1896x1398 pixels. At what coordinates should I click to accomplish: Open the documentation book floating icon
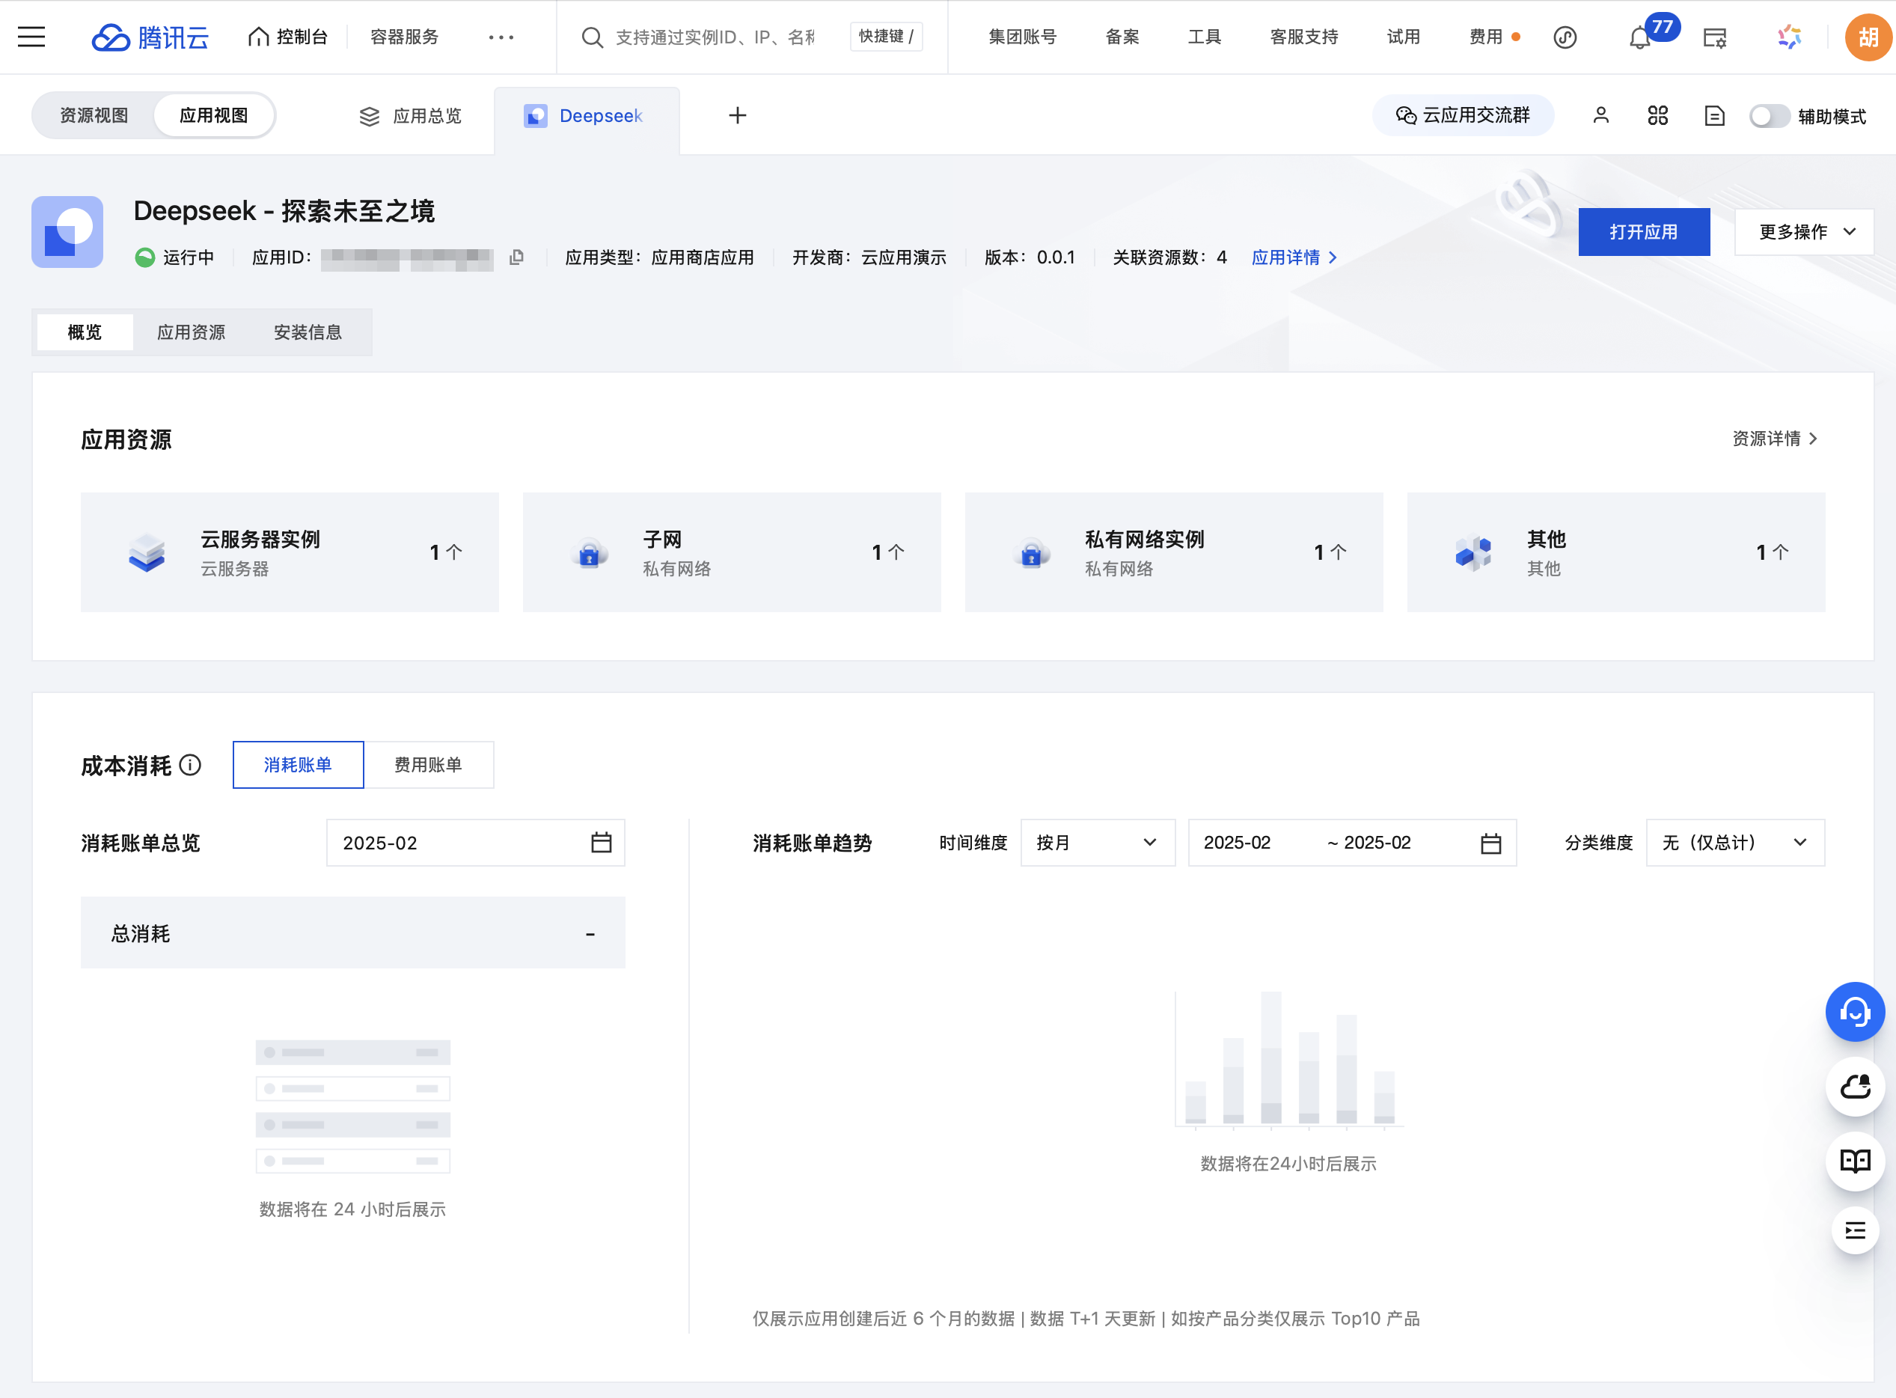click(1855, 1161)
